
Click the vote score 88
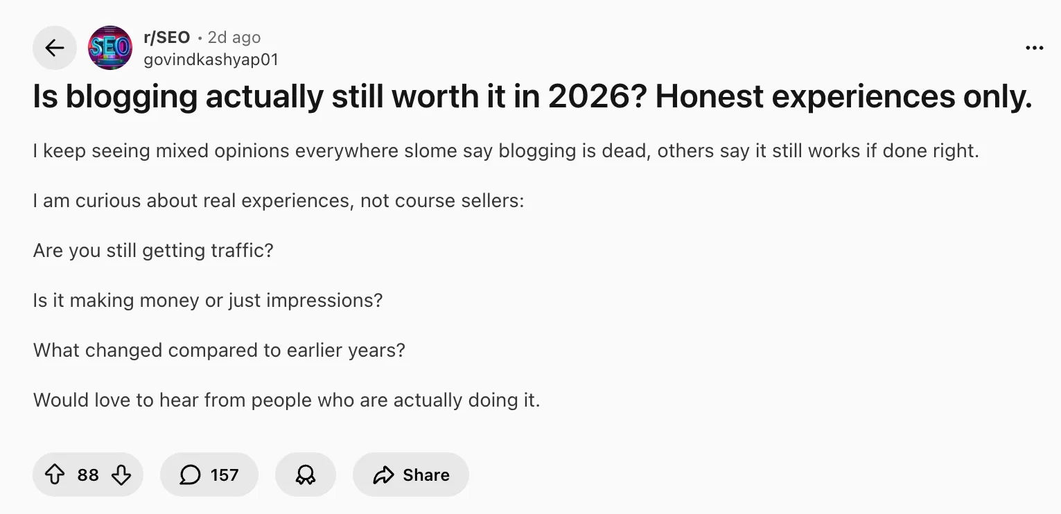tap(88, 475)
